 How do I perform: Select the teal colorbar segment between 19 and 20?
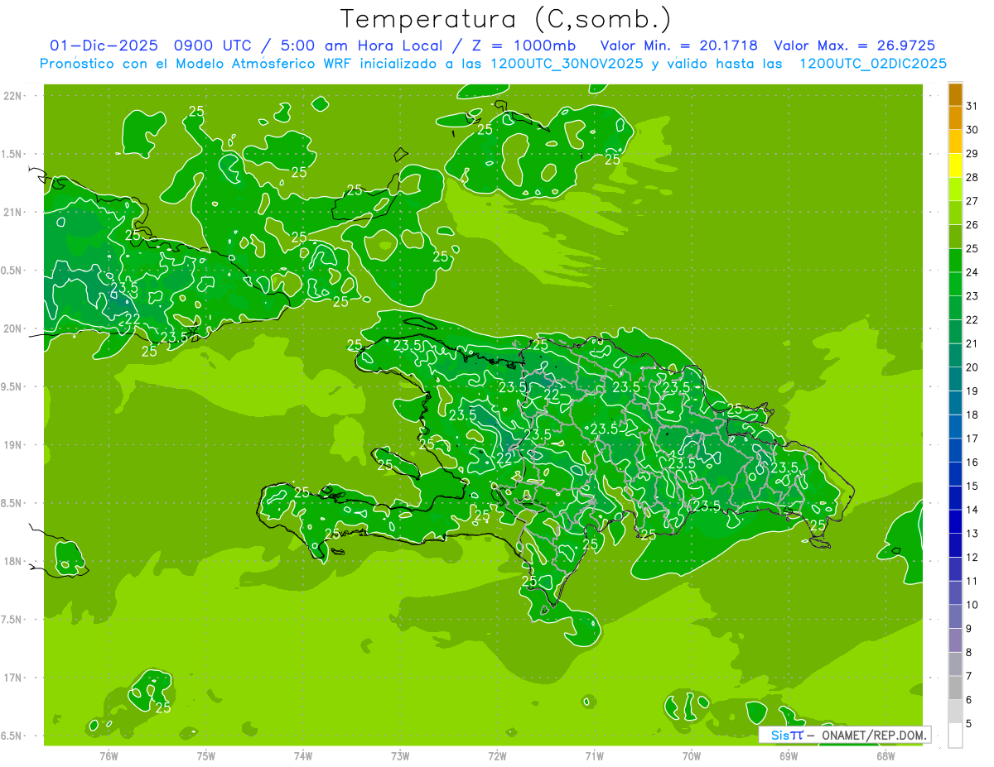pos(955,380)
